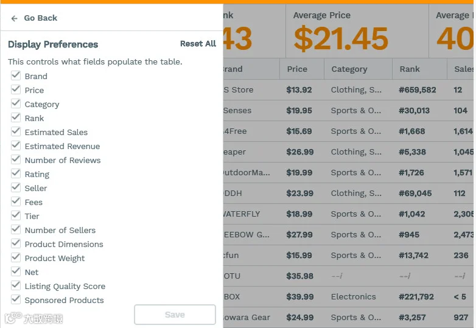Toggle the Price field checkbox
The image size is (476, 328).
click(x=16, y=89)
